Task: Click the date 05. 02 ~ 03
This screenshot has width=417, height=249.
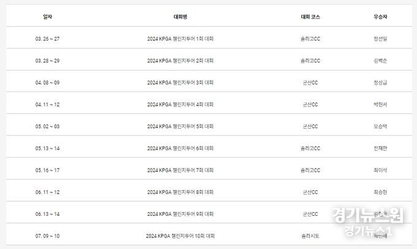Action: point(47,126)
